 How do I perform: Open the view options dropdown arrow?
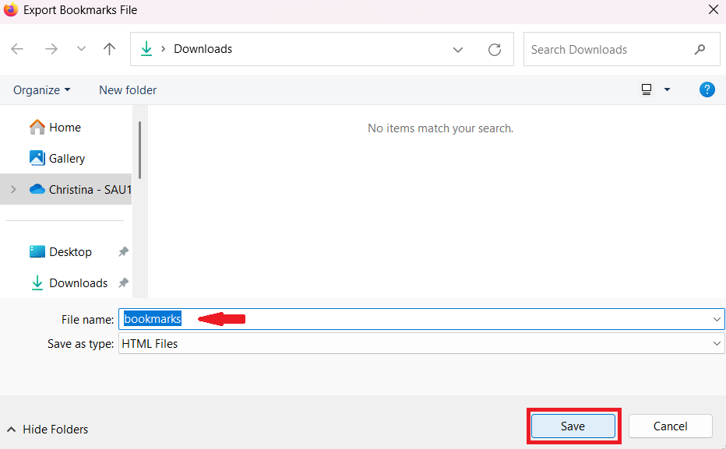tap(668, 89)
